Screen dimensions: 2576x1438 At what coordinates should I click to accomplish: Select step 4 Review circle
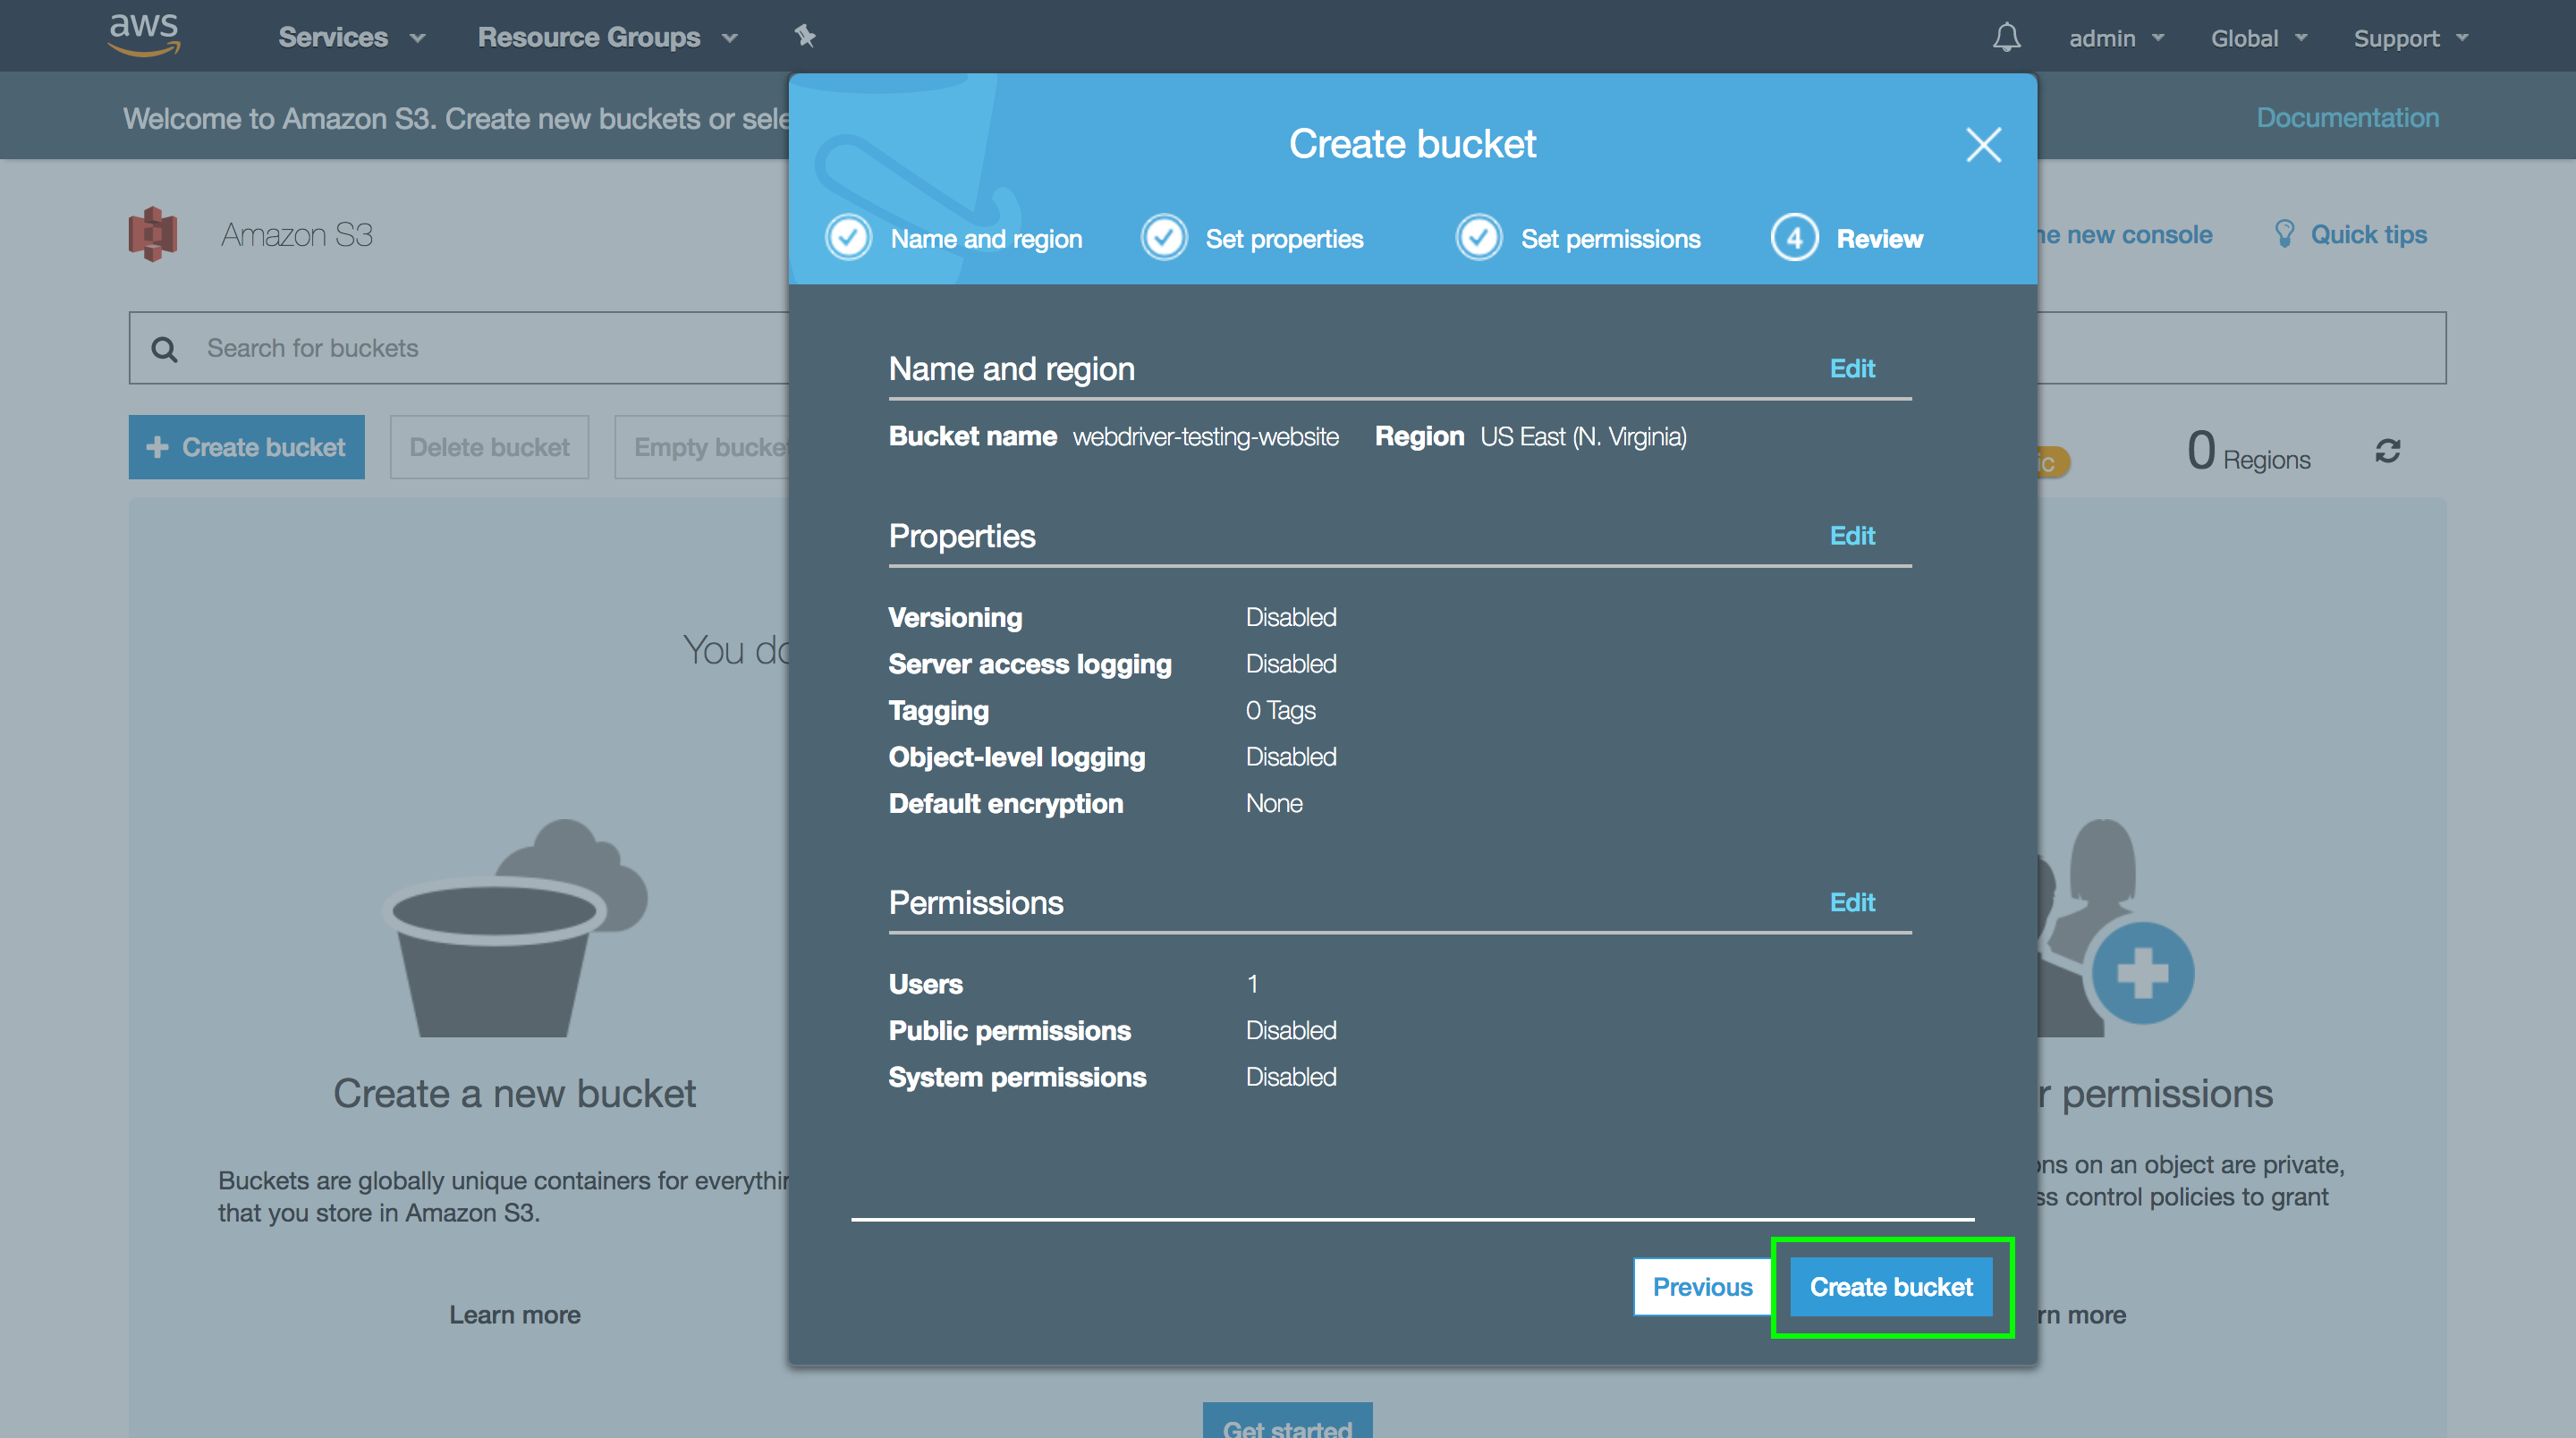[1794, 238]
